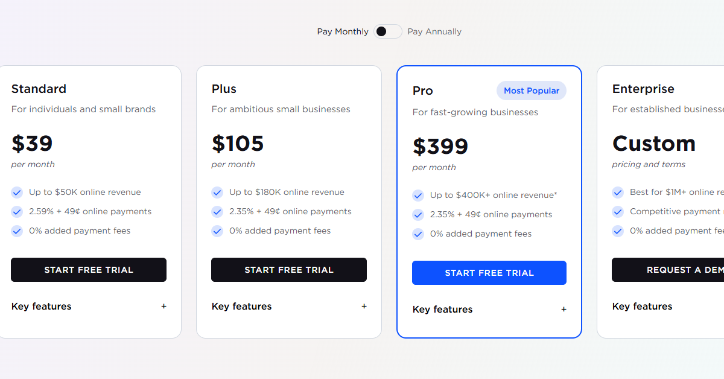Click the Most Popular badge on Pro
Image resolution: width=724 pixels, height=379 pixels.
pos(532,91)
